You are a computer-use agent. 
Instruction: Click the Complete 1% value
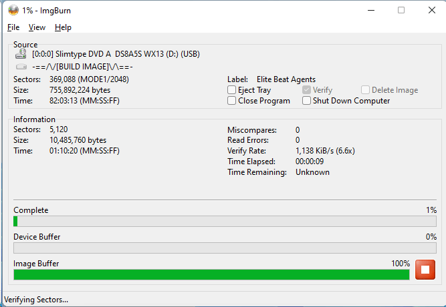431,210
